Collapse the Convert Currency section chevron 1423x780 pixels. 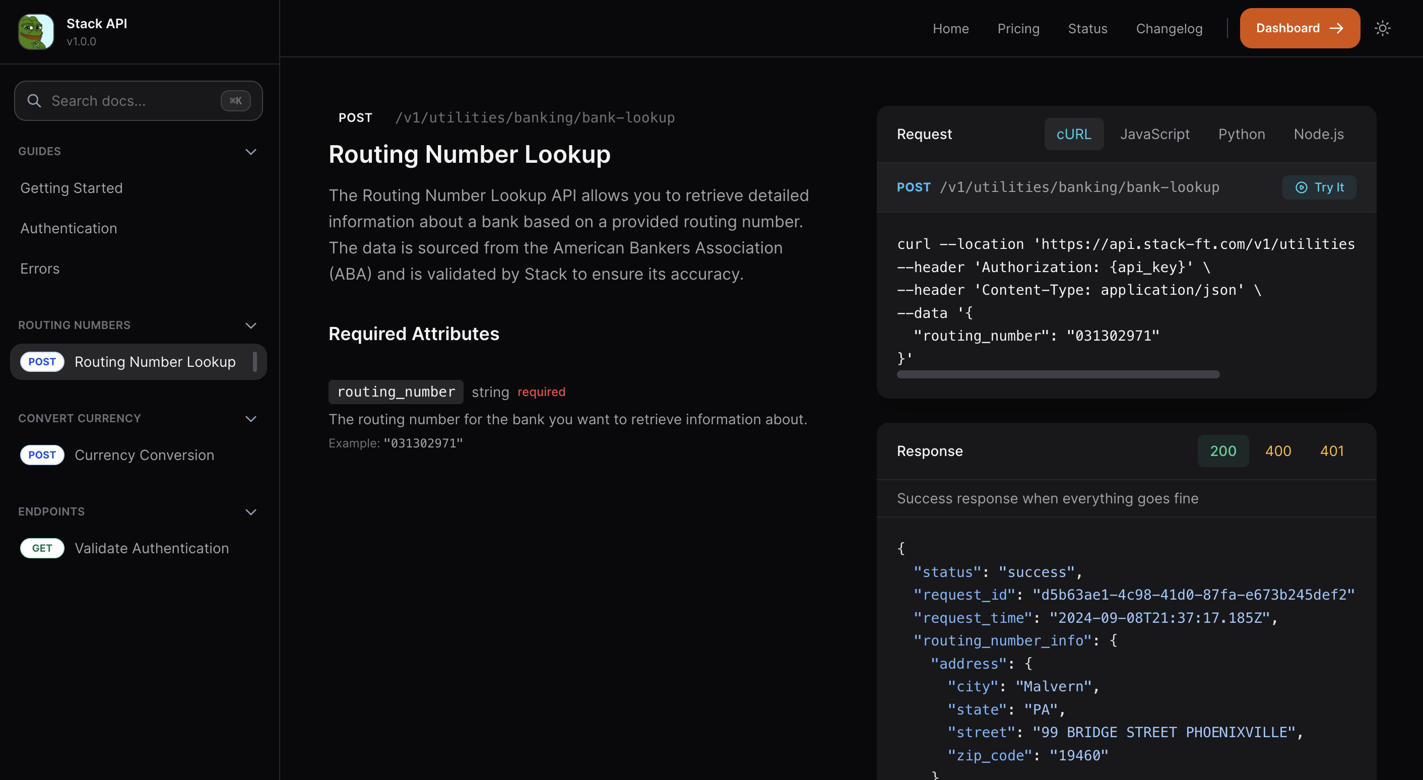251,419
